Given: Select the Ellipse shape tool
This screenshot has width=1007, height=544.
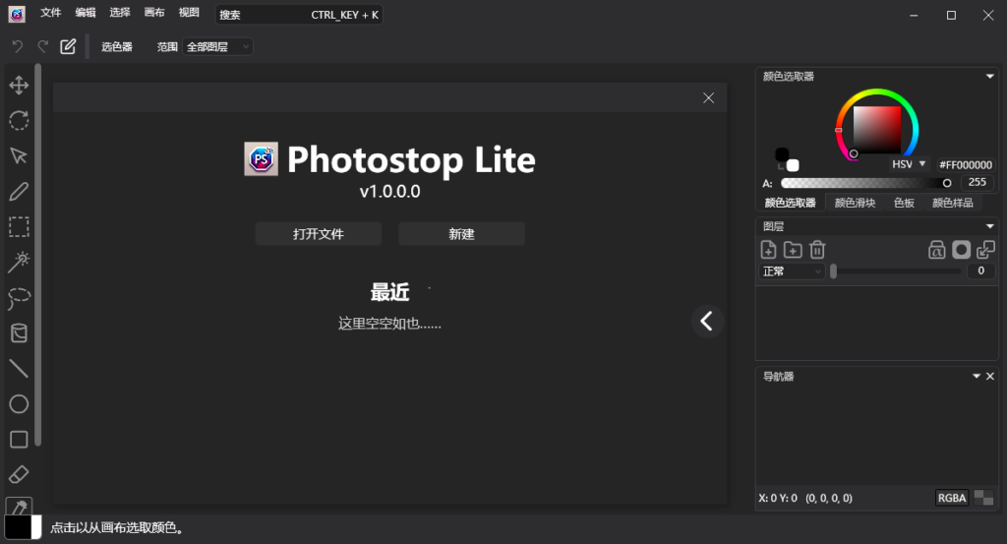Looking at the screenshot, I should click(x=19, y=404).
